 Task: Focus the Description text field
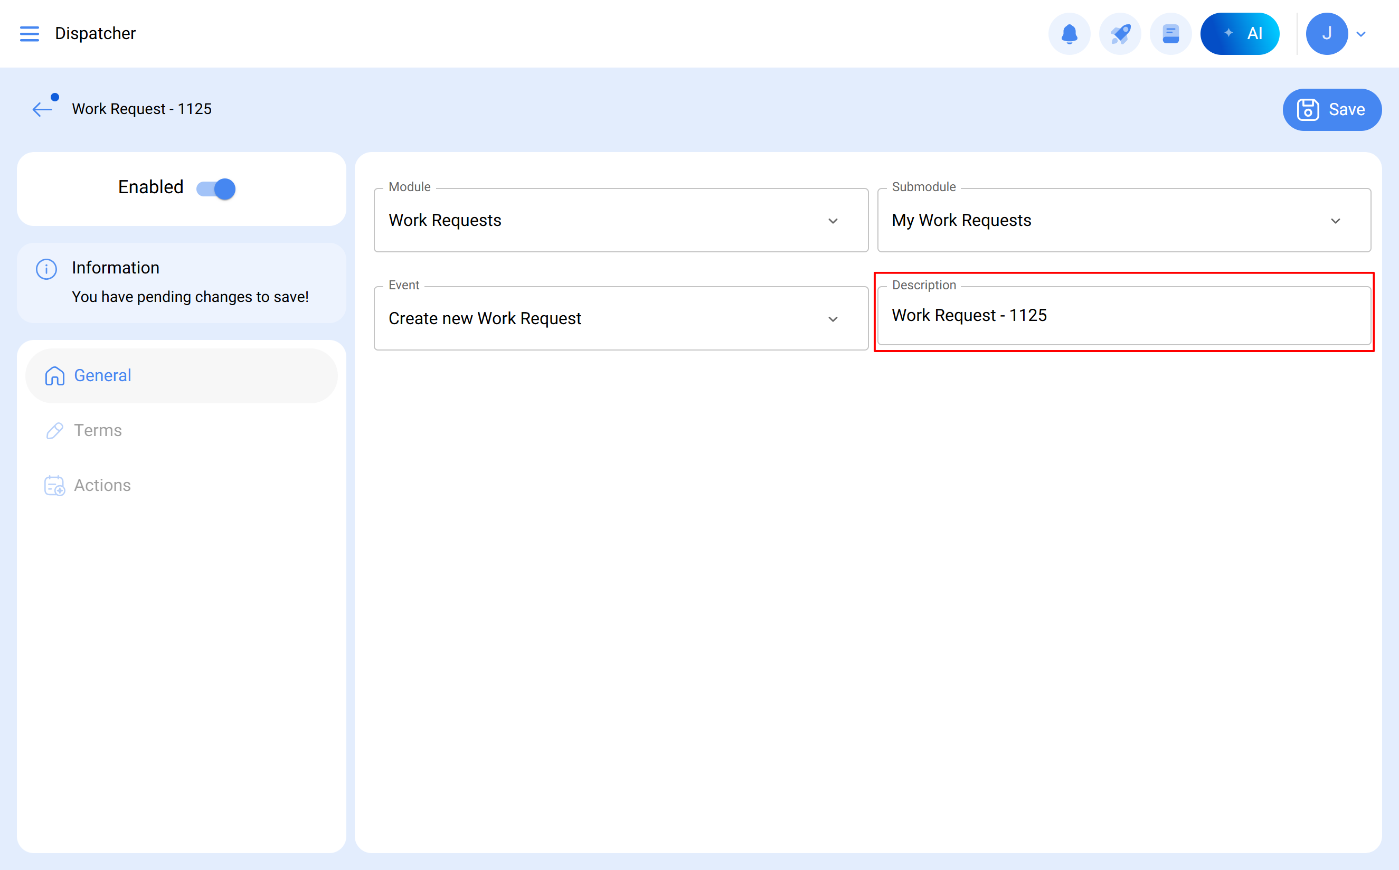[1123, 316]
